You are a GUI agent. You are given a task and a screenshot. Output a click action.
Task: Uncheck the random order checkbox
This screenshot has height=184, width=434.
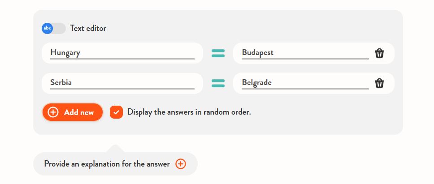pyautogui.click(x=116, y=112)
